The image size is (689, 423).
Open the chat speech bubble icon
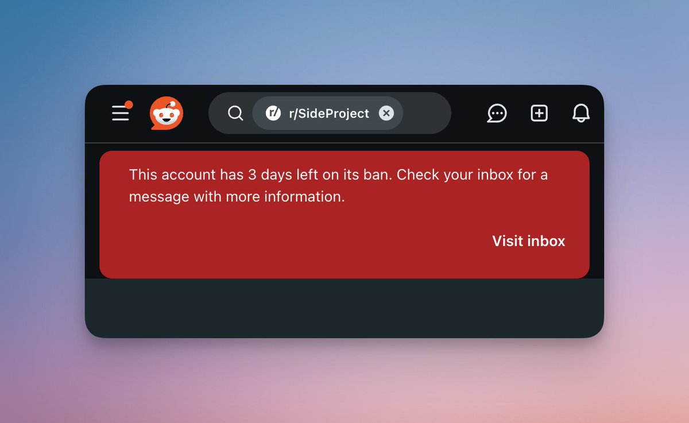(497, 113)
